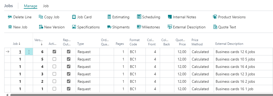Click the Shipments truck icon
Screen dimensions: 273x96
pyautogui.click(x=109, y=27)
